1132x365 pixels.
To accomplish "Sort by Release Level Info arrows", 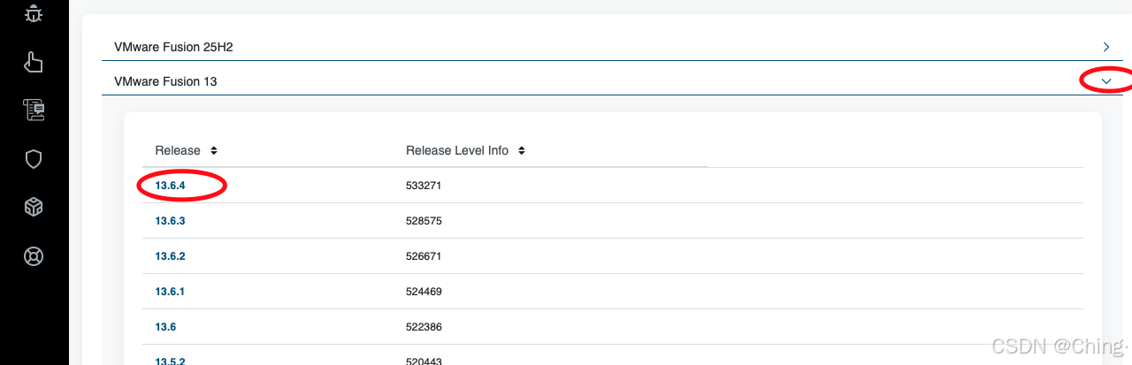I will pos(522,150).
